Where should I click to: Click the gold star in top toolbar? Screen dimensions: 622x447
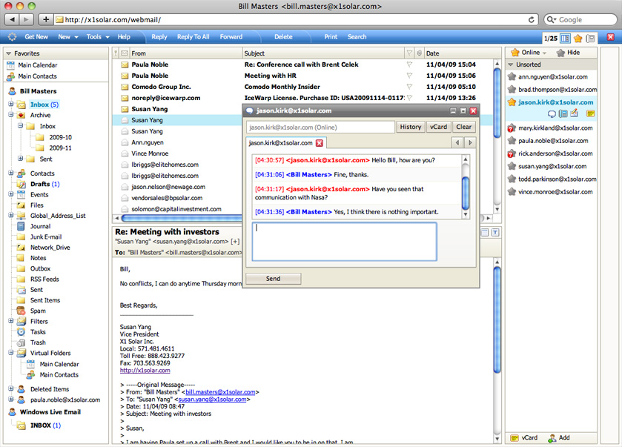click(x=578, y=38)
